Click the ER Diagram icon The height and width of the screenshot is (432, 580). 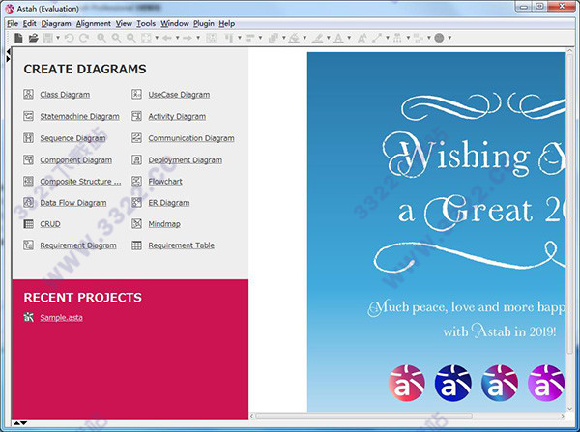136,202
